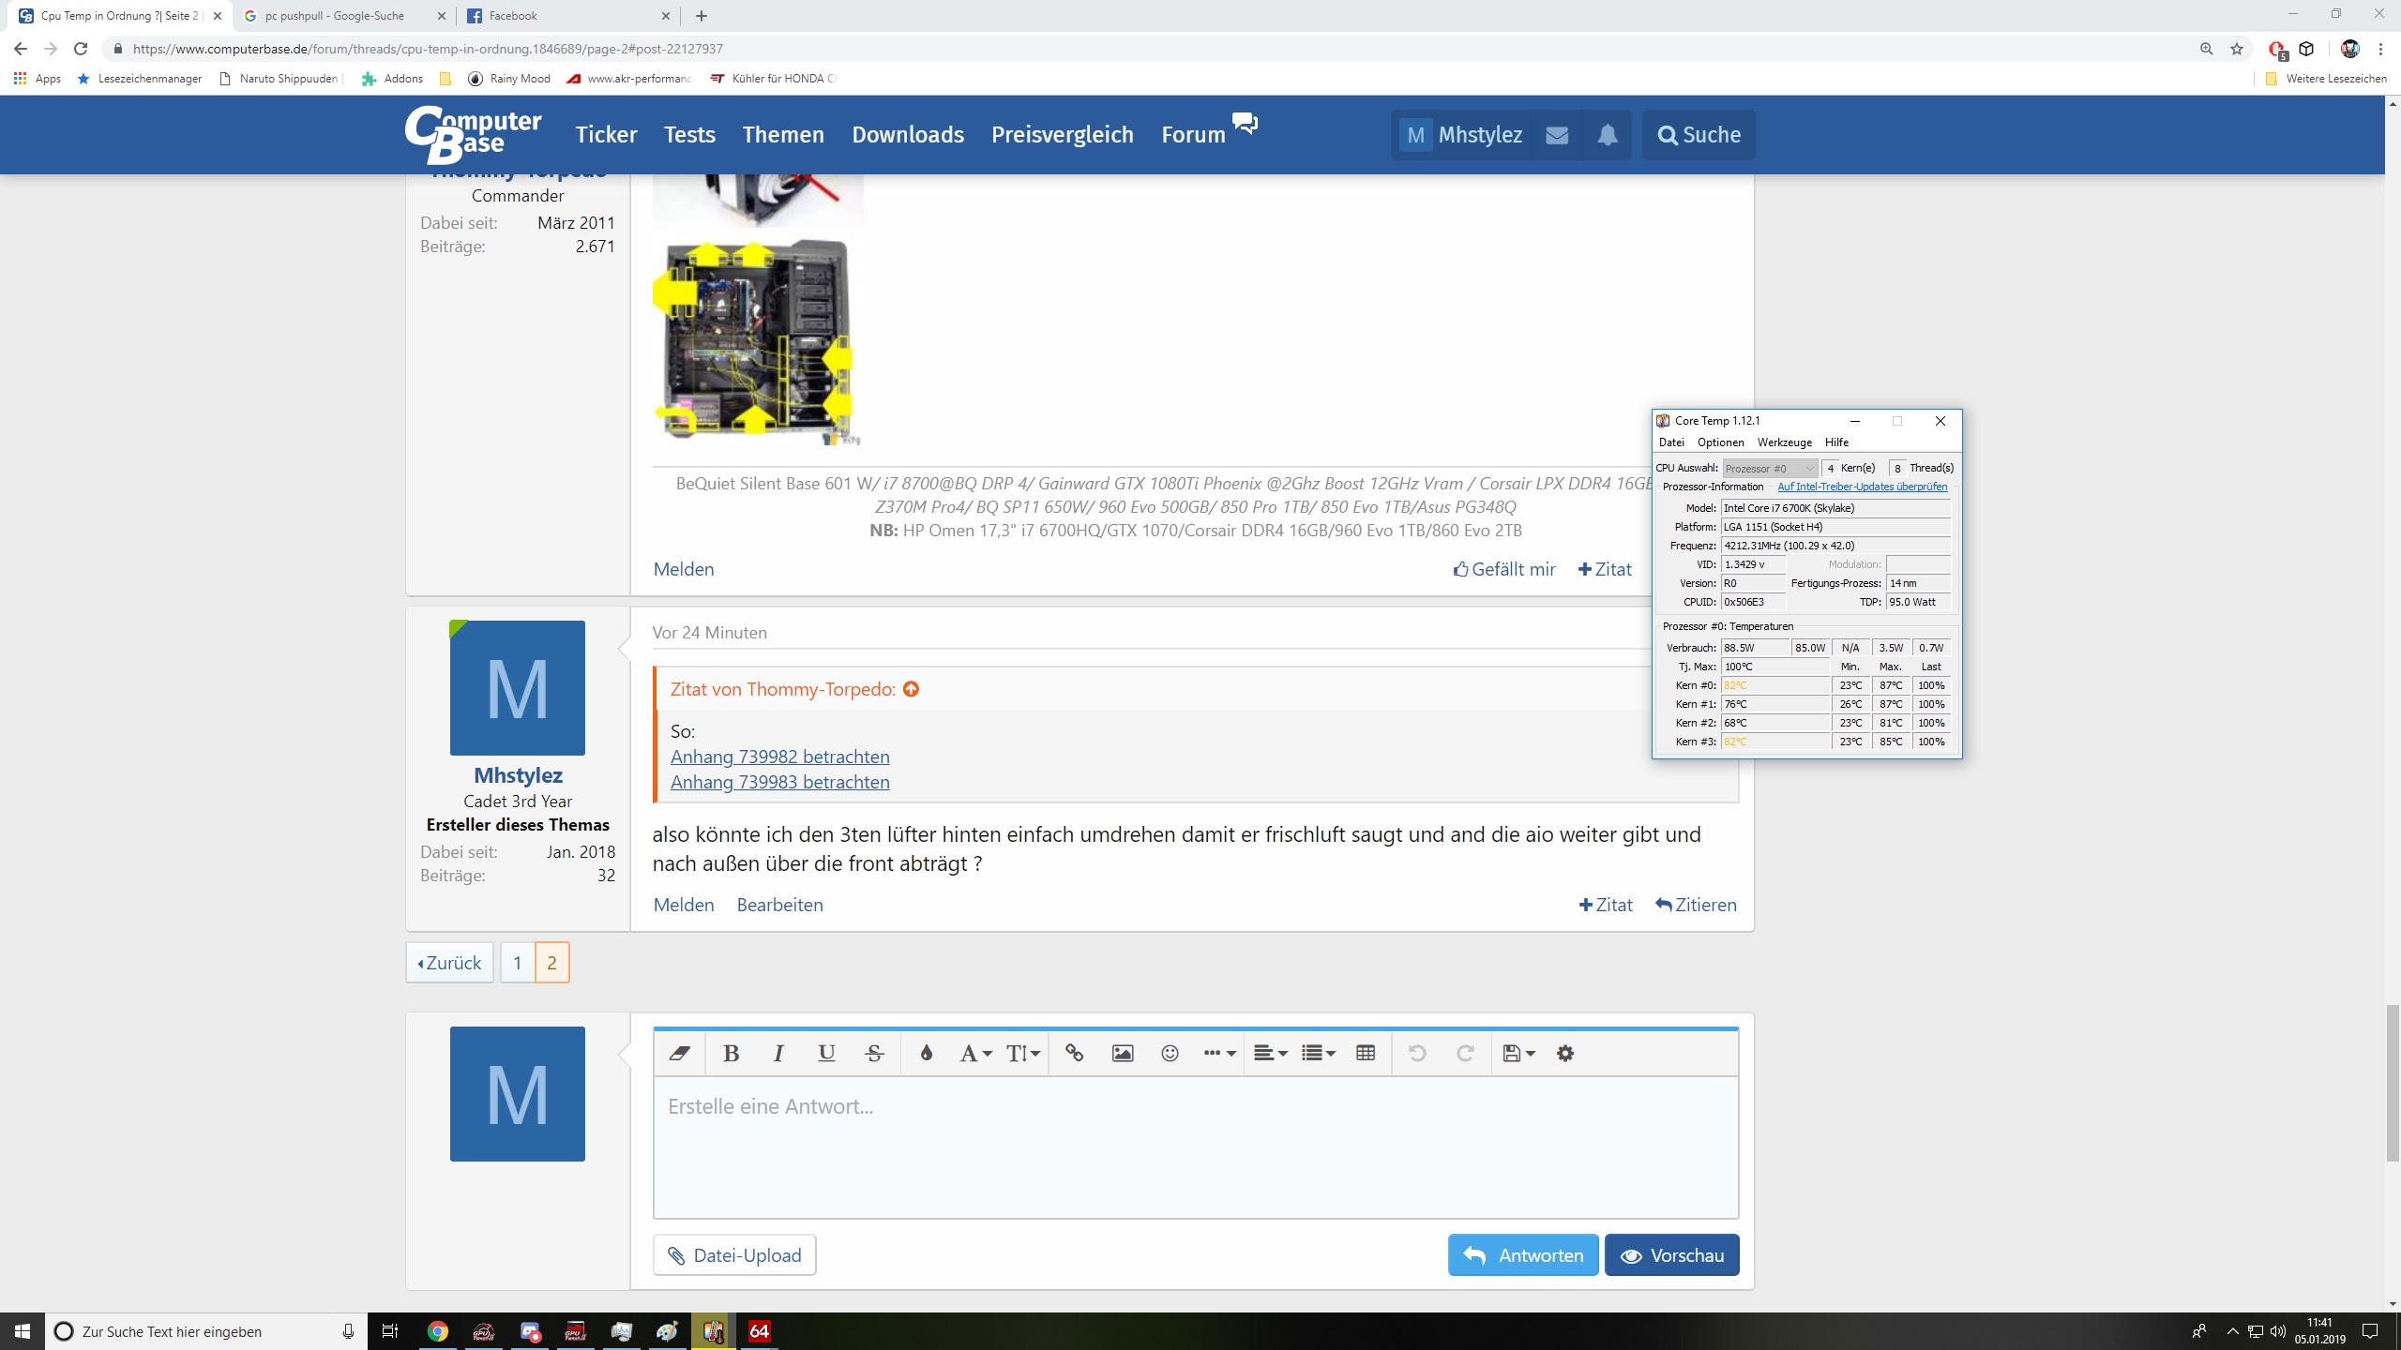This screenshot has height=1350, width=2401.
Task: Expand the list options dropdown
Action: (1318, 1053)
